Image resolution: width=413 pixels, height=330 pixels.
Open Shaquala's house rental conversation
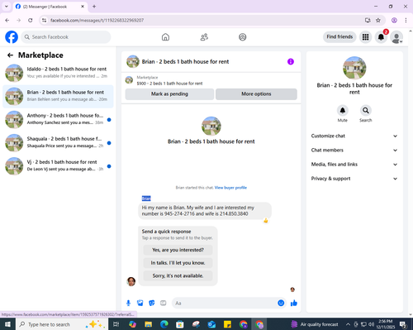click(58, 143)
